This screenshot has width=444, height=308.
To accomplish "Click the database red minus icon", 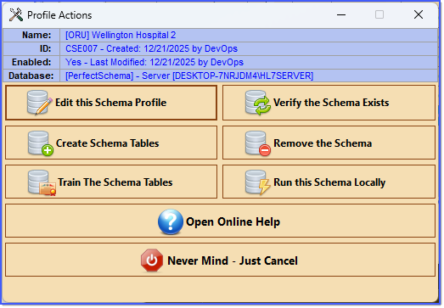I will point(258,143).
